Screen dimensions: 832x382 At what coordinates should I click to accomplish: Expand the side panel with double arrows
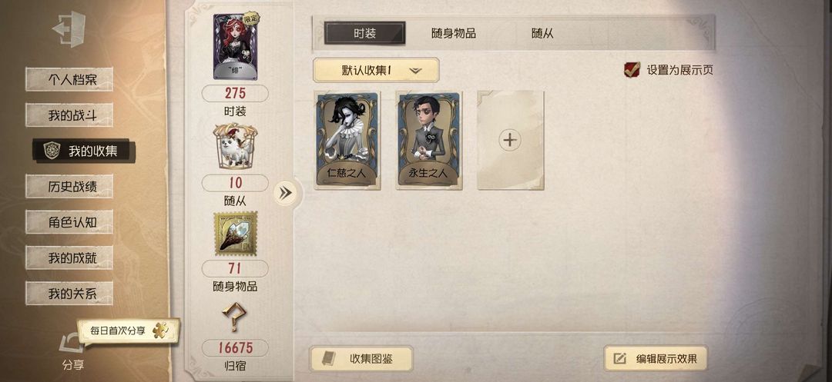[x=286, y=193]
